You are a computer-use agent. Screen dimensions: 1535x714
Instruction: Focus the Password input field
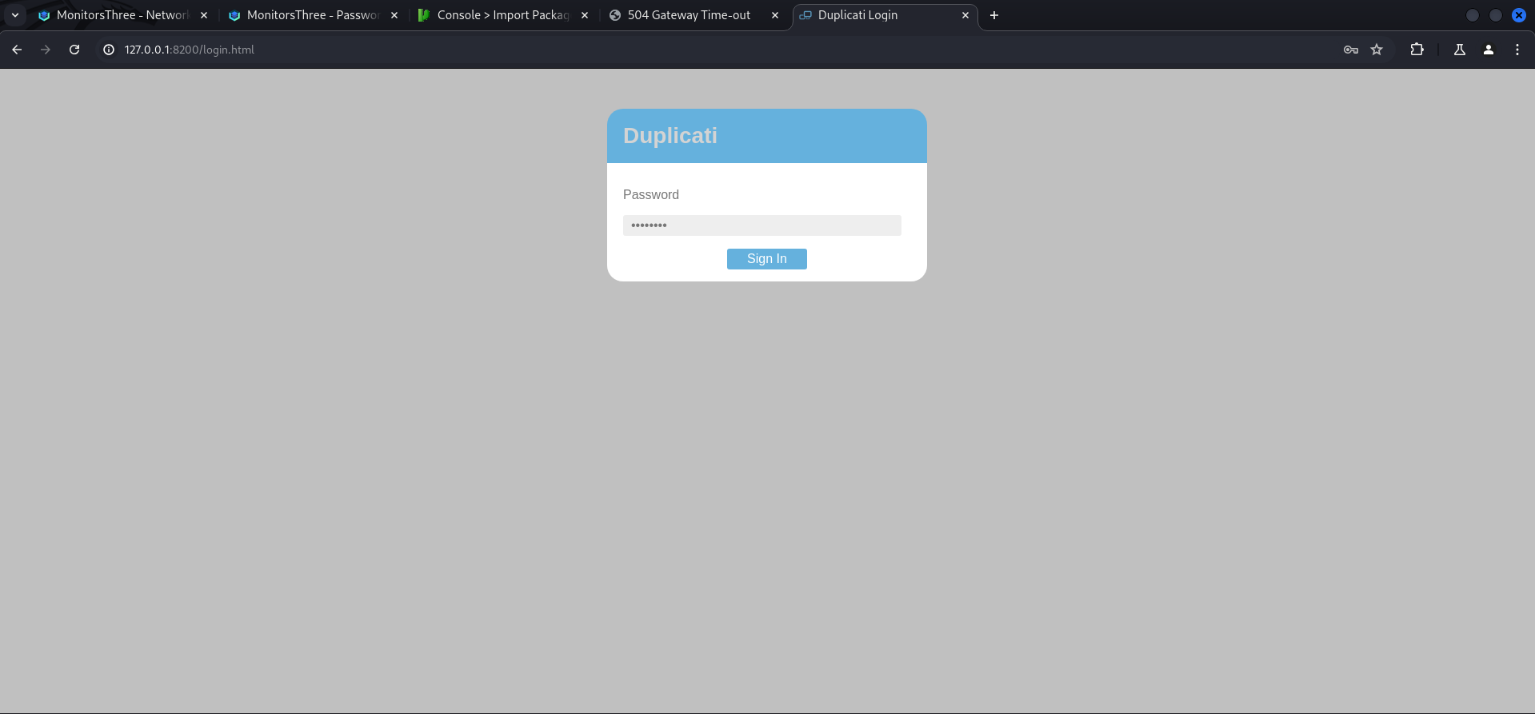click(x=762, y=225)
